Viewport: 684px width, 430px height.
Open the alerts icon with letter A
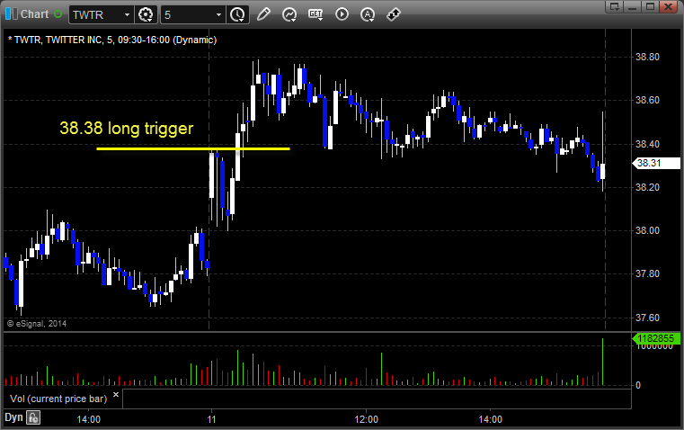point(368,14)
